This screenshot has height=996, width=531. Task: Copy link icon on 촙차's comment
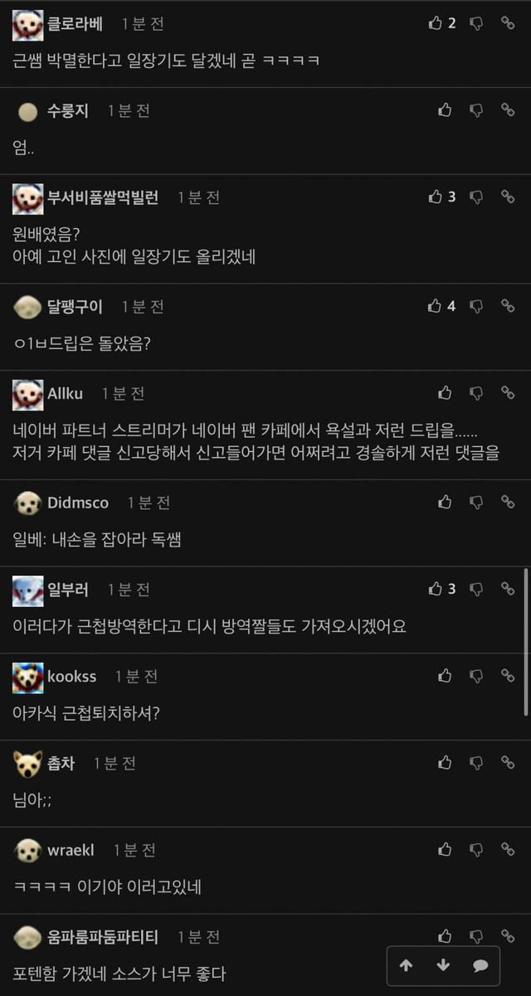click(508, 763)
